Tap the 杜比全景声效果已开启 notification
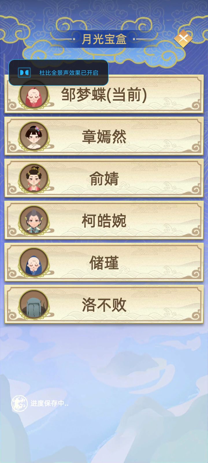The height and width of the screenshot is (463, 208). [59, 73]
